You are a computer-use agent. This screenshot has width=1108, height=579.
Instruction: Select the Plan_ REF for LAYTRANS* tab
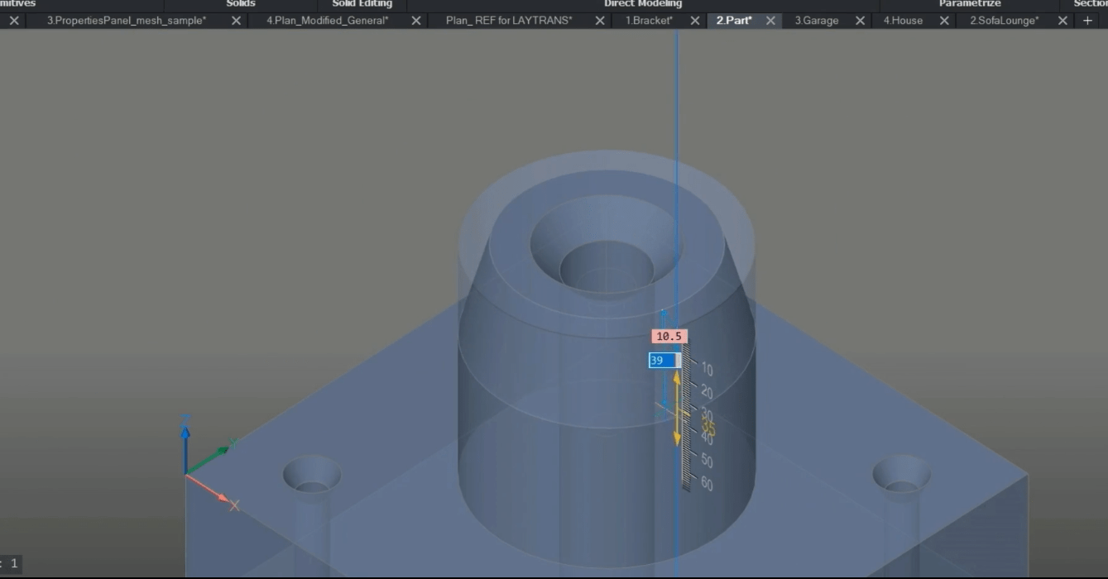(x=509, y=21)
